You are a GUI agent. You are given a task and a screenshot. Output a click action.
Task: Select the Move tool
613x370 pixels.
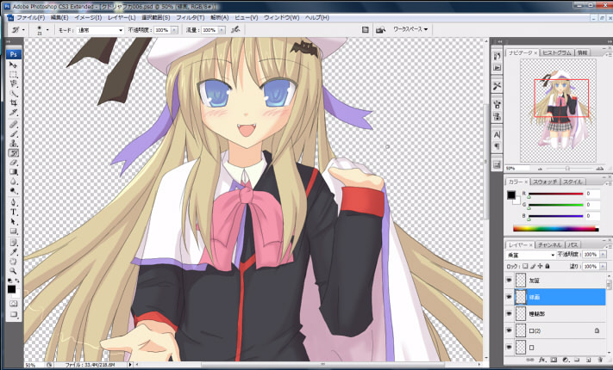point(13,65)
